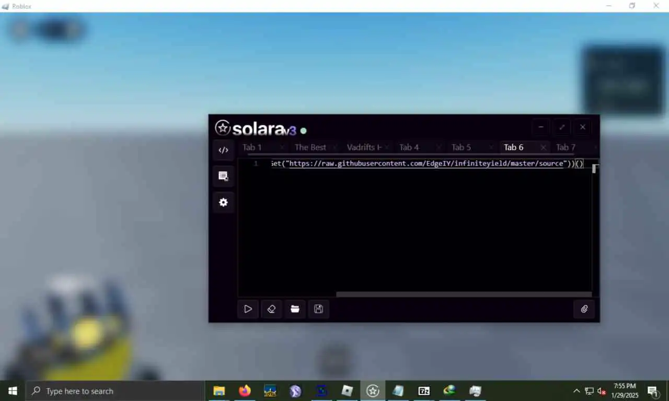Image resolution: width=669 pixels, height=401 pixels.
Task: Click the githubusercontent URL in the code
Action: point(426,163)
